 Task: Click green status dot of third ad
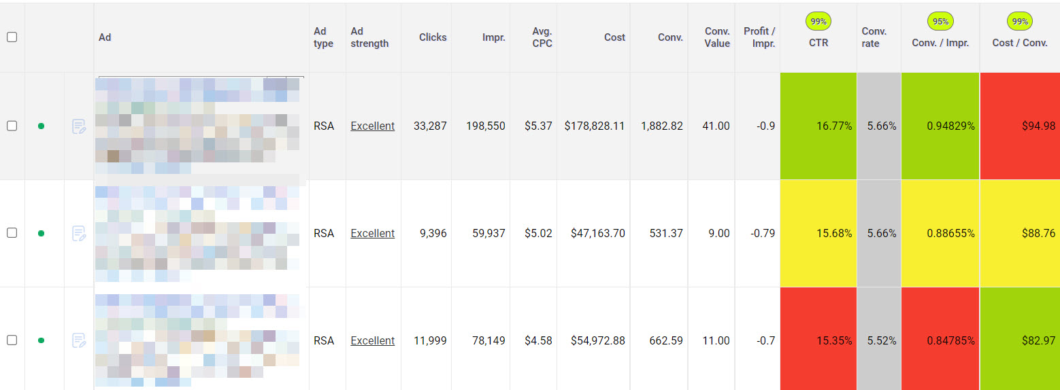(x=41, y=340)
